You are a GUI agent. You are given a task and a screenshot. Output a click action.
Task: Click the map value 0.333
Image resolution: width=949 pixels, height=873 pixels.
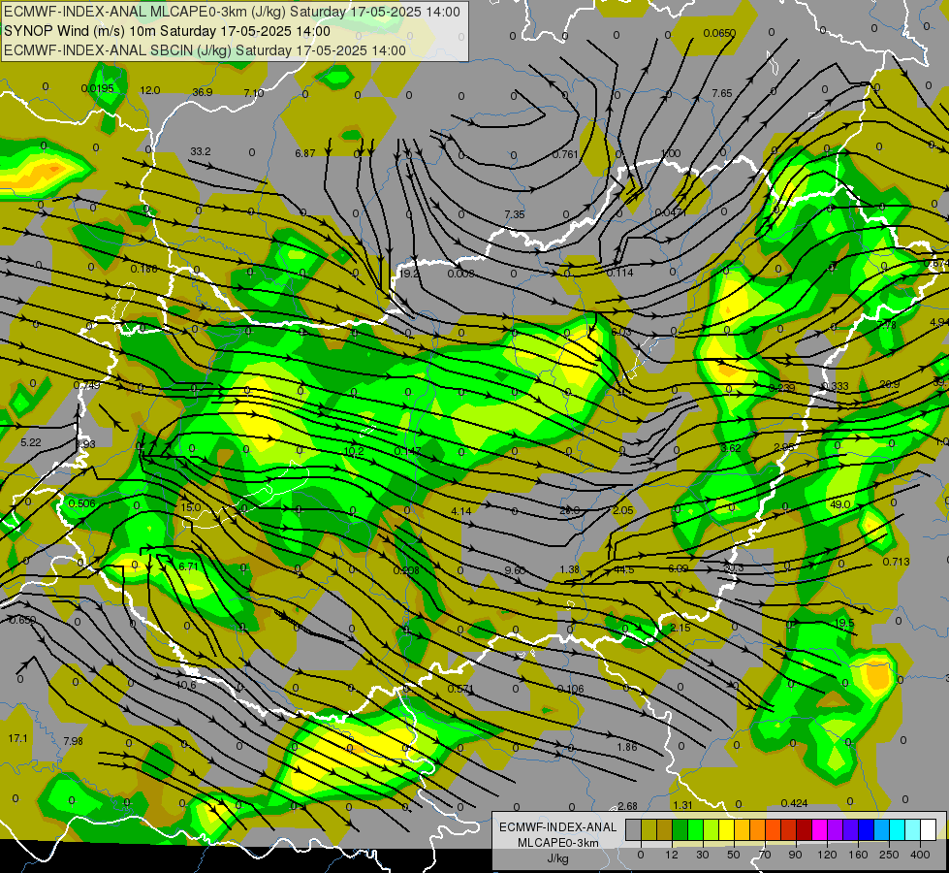click(x=836, y=386)
